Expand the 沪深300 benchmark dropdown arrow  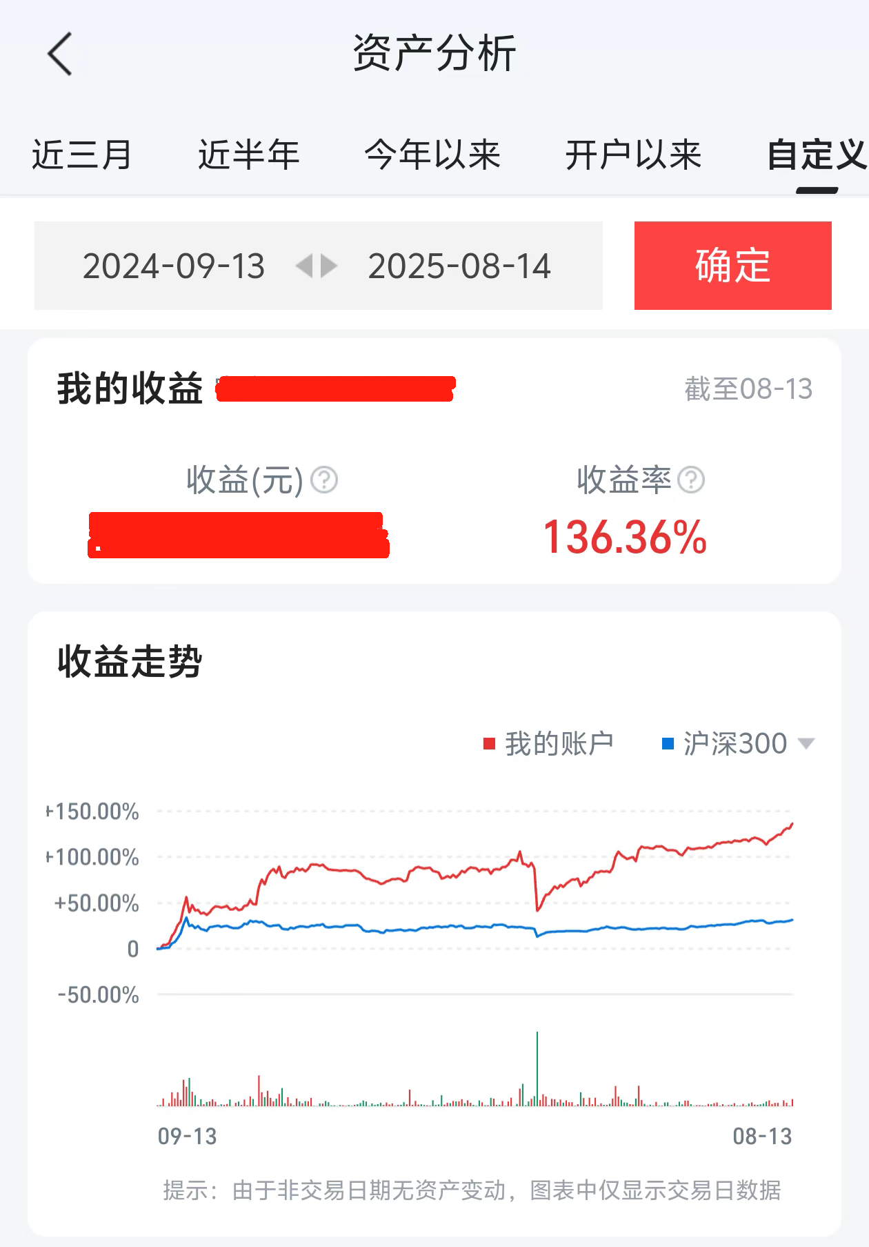806,743
